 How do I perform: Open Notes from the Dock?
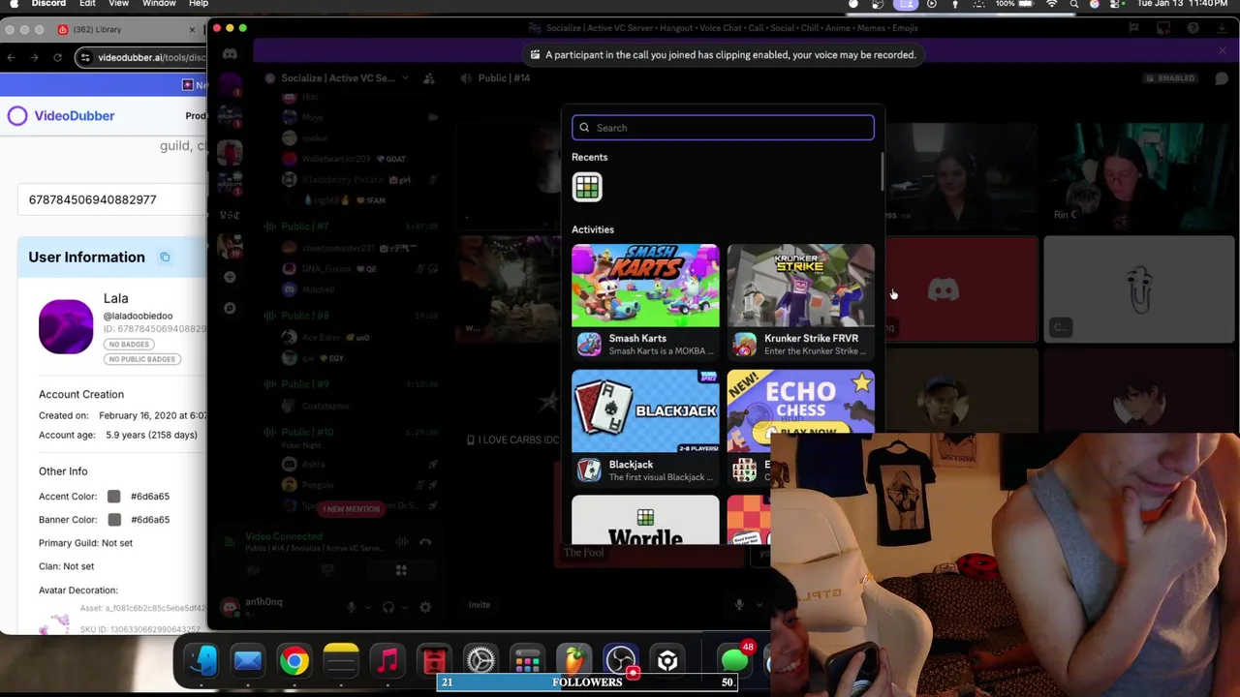click(x=341, y=661)
